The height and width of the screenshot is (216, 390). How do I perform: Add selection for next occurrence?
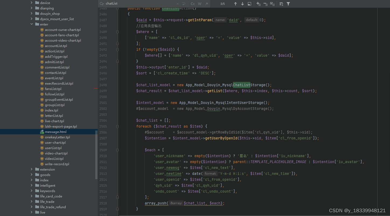pyautogui.click(x=258, y=4)
